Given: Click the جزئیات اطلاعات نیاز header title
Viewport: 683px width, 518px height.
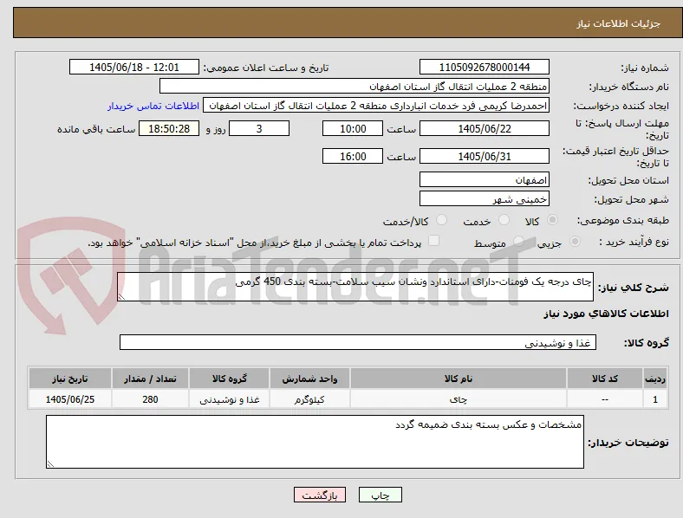Looking at the screenshot, I should 618,23.
